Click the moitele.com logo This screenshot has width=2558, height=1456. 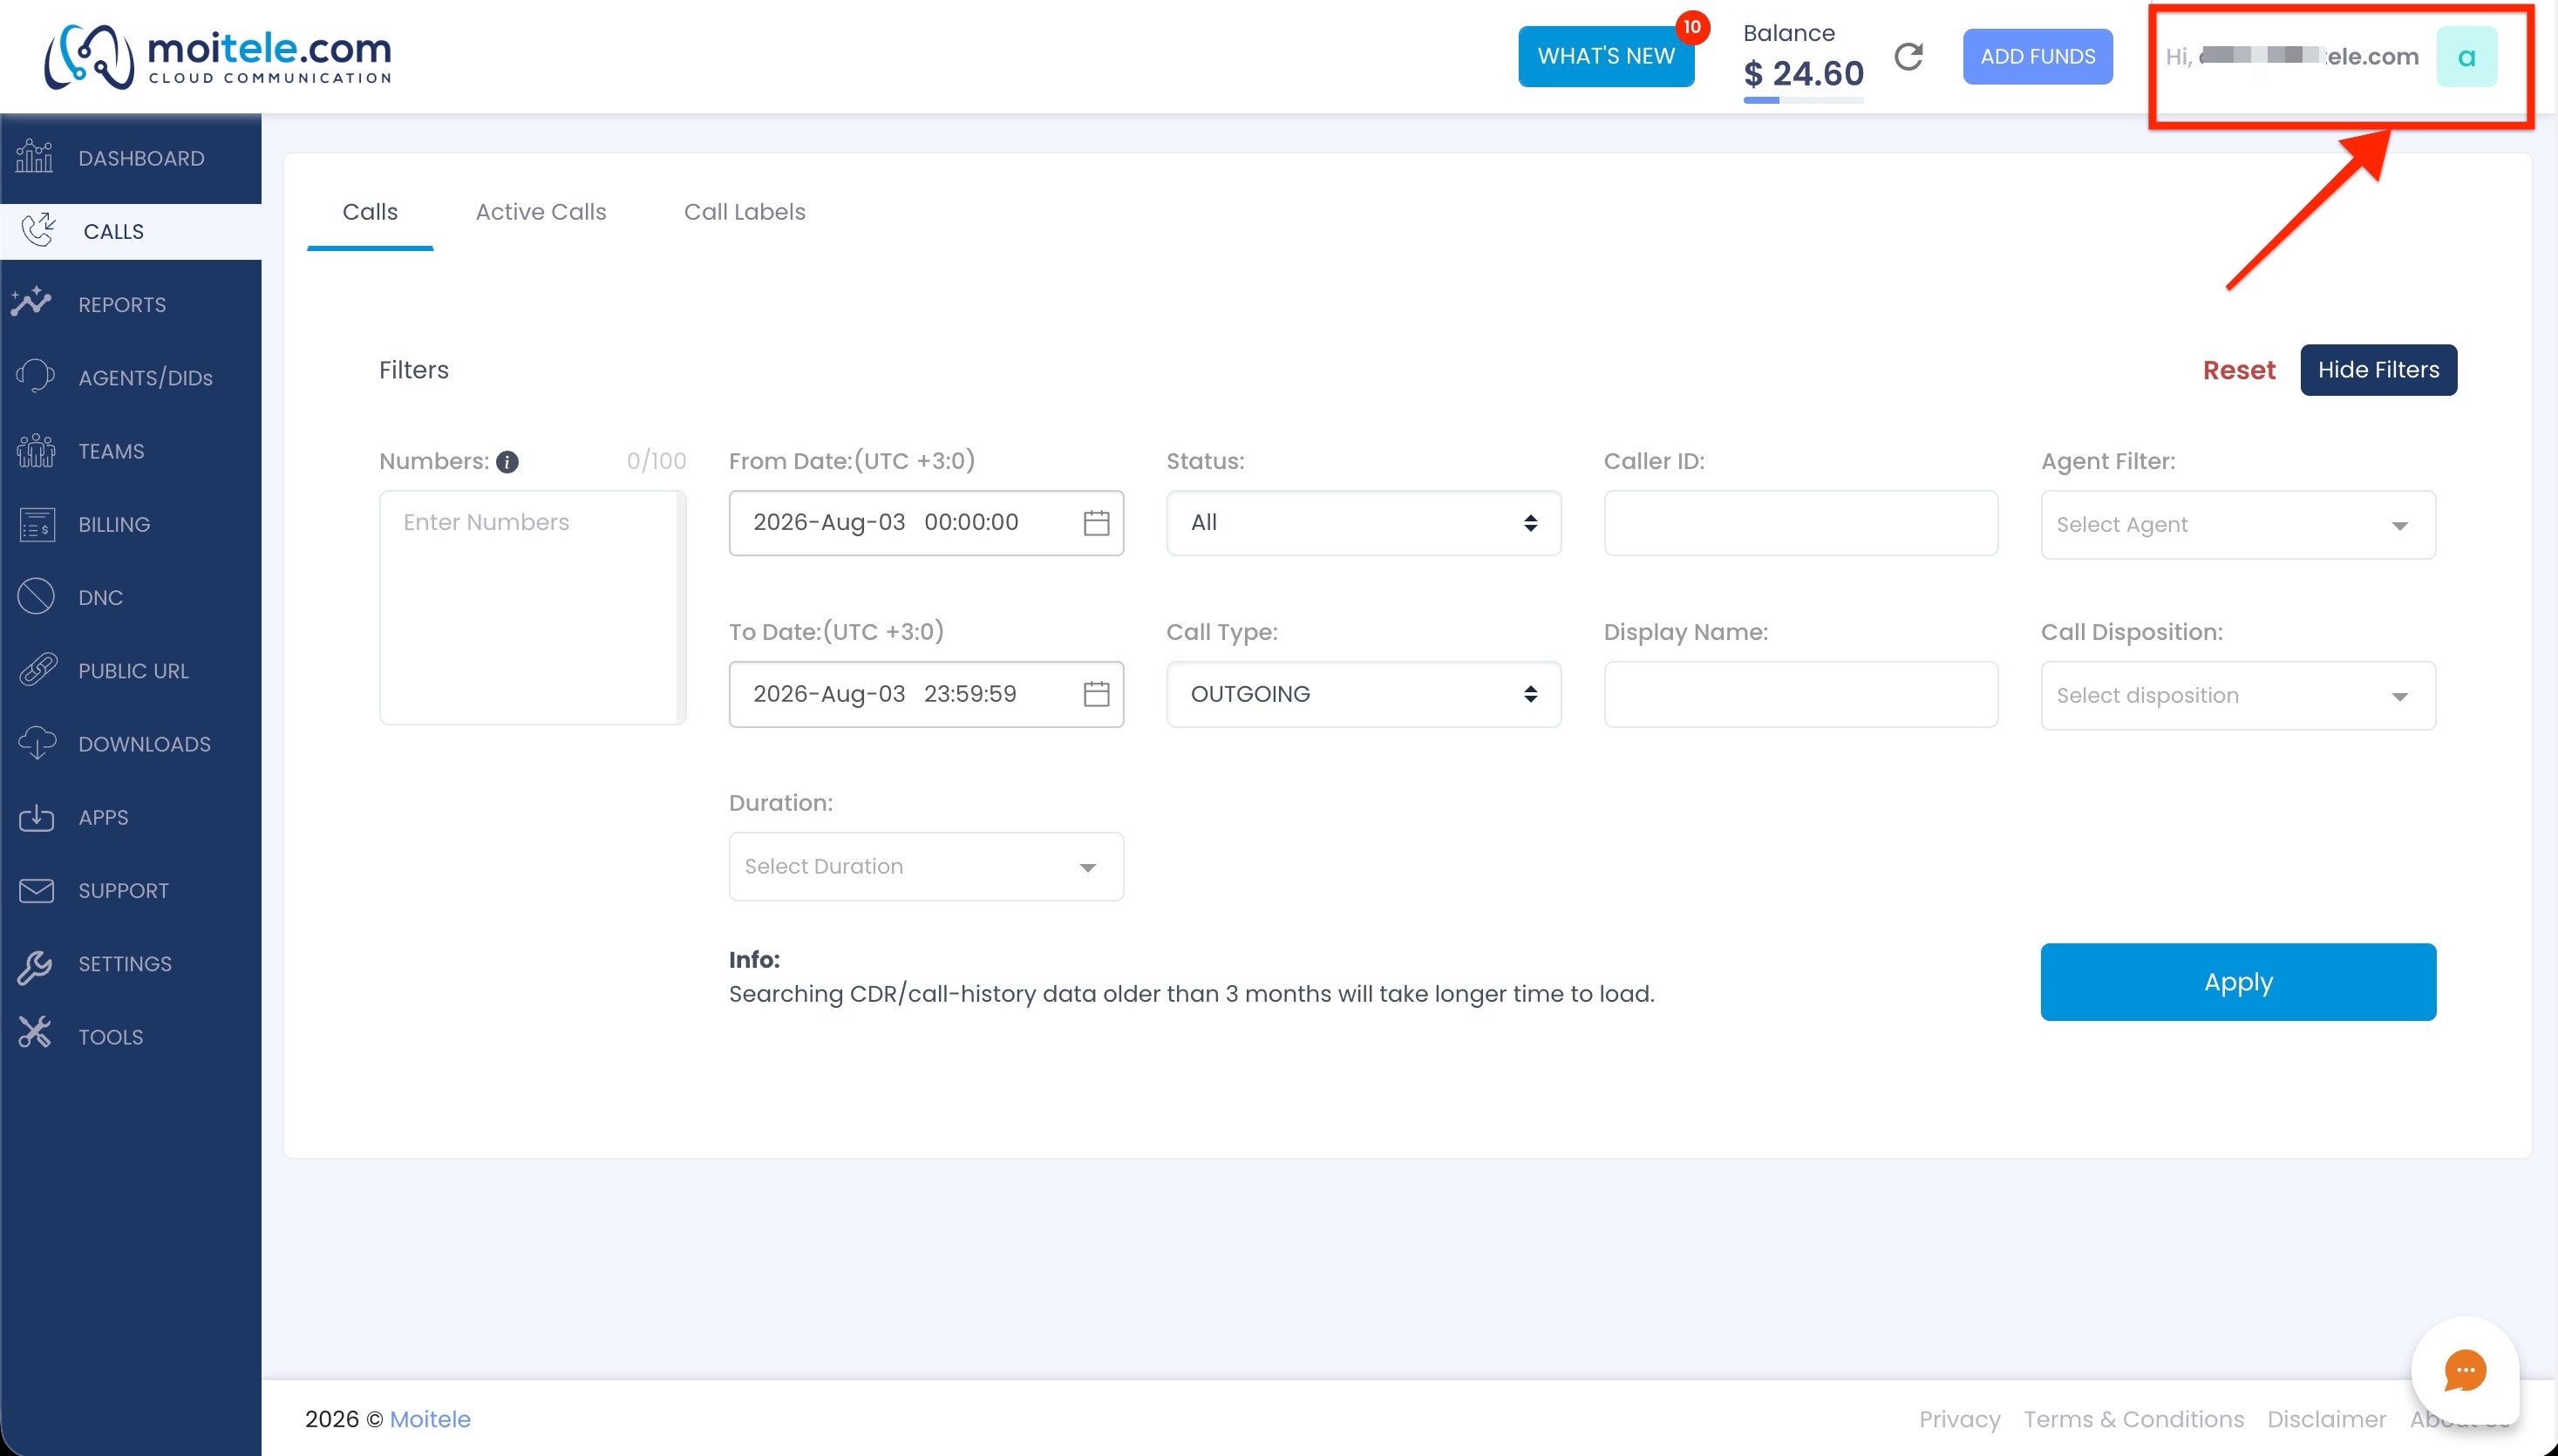point(218,56)
